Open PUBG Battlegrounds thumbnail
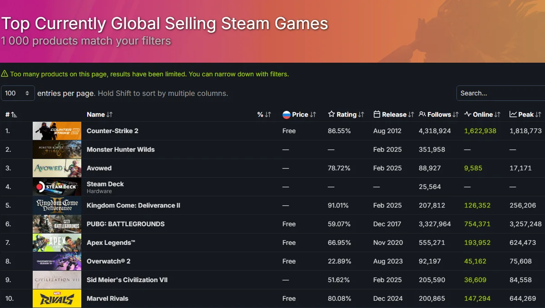 57,224
